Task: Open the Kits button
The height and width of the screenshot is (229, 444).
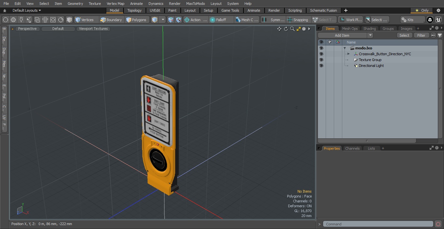Action: click(412, 20)
